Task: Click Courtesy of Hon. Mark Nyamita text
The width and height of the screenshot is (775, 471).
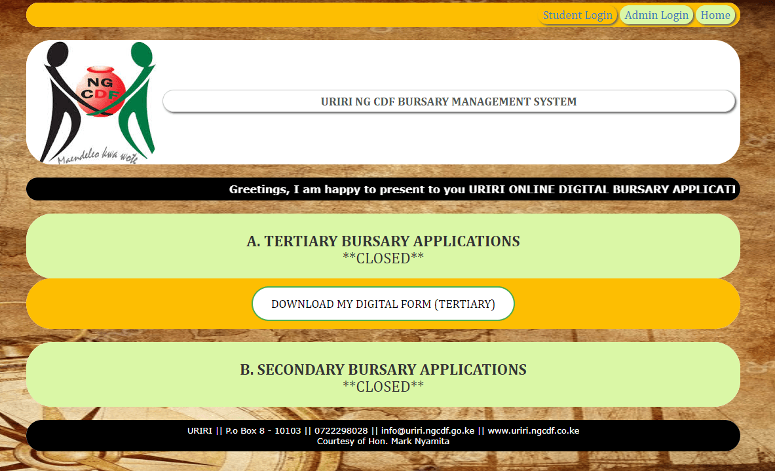Action: 383,441
